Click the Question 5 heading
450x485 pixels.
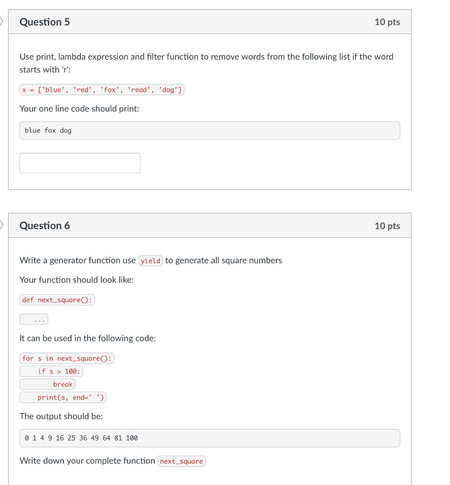click(x=44, y=22)
